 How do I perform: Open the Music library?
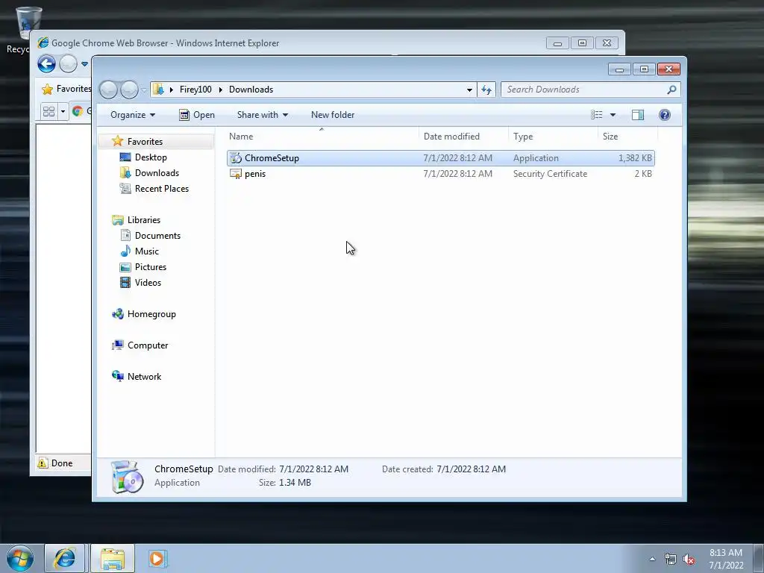coord(147,251)
